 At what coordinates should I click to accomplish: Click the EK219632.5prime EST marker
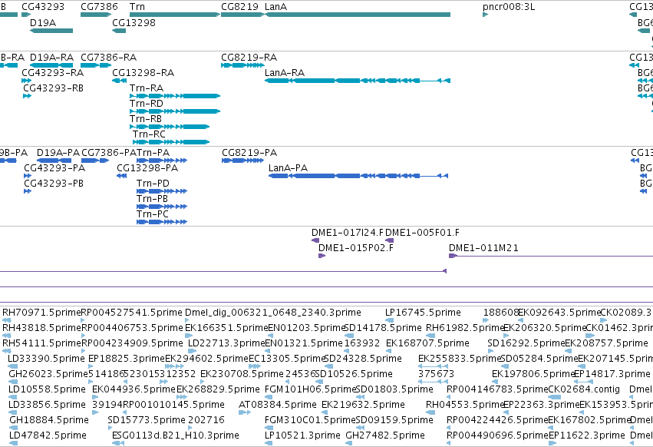325,412
